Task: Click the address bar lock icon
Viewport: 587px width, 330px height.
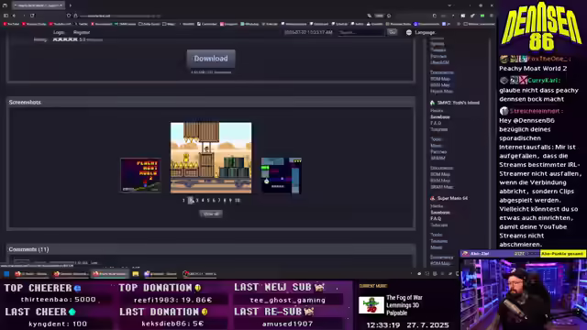Action: pos(75,16)
